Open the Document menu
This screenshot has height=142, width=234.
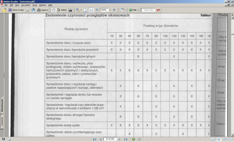(26, 5)
